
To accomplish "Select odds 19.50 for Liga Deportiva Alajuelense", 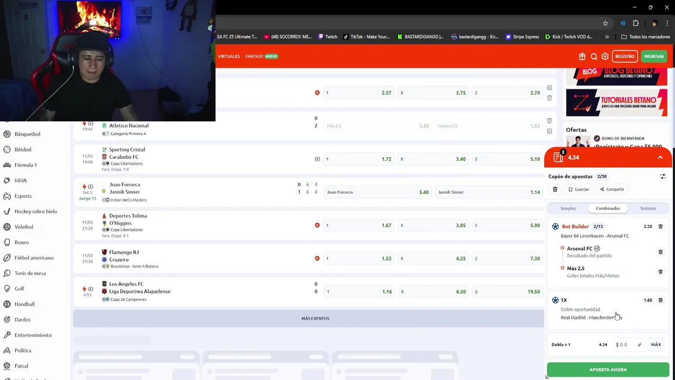I will pos(507,292).
